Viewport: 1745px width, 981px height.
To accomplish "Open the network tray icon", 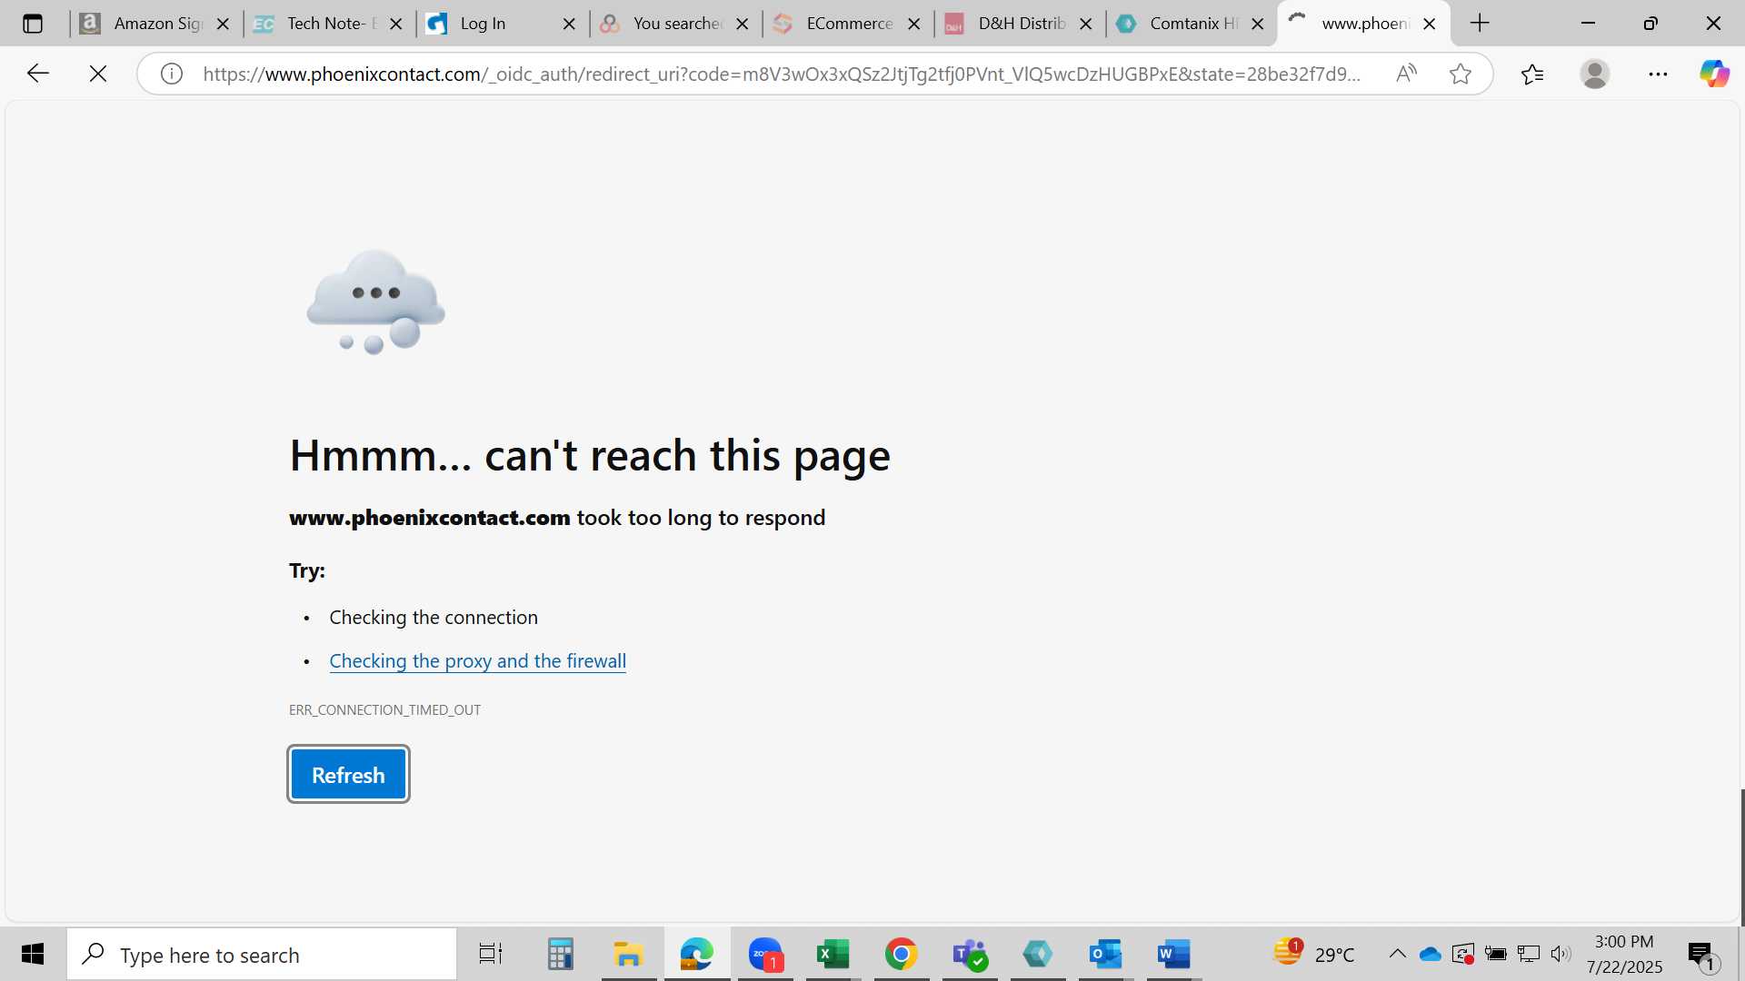I will pyautogui.click(x=1529, y=954).
